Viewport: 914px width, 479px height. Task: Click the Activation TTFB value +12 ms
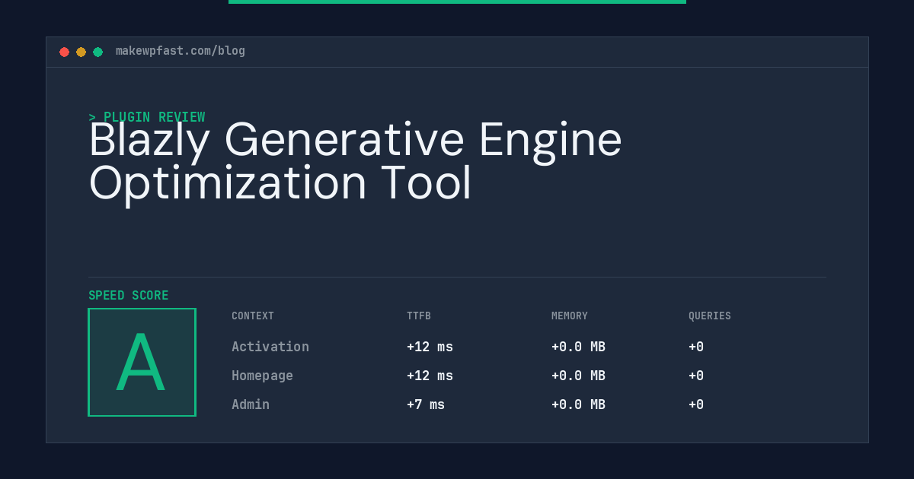pyautogui.click(x=430, y=347)
